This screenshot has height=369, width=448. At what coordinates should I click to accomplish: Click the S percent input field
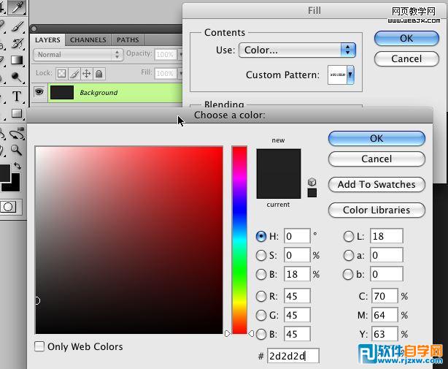pos(297,255)
